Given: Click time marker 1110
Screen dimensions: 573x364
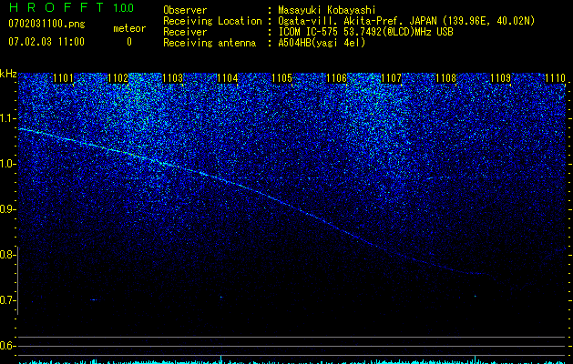Looking at the screenshot, I should point(555,78).
